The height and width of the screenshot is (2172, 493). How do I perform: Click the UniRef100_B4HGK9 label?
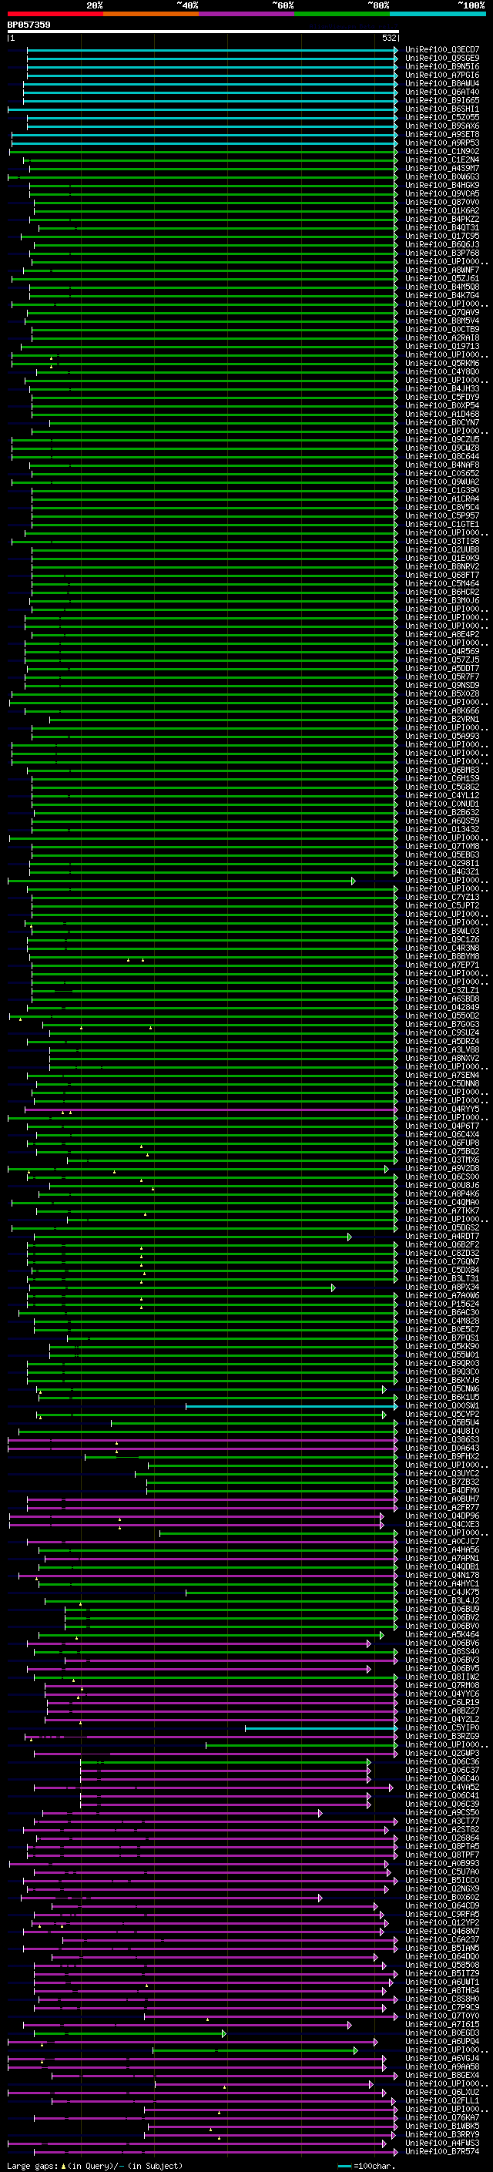[442, 186]
